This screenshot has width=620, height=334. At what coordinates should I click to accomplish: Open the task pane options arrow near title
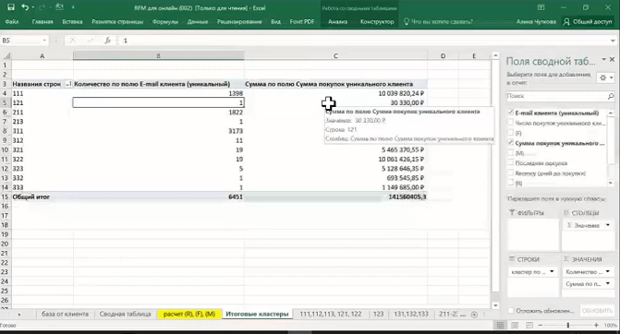[603, 60]
